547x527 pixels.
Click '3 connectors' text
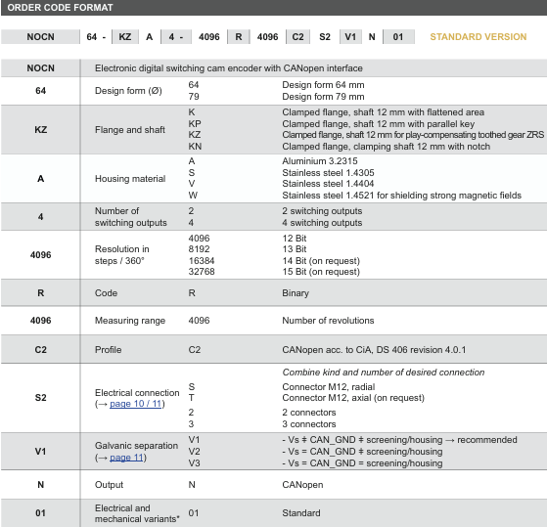[309, 424]
